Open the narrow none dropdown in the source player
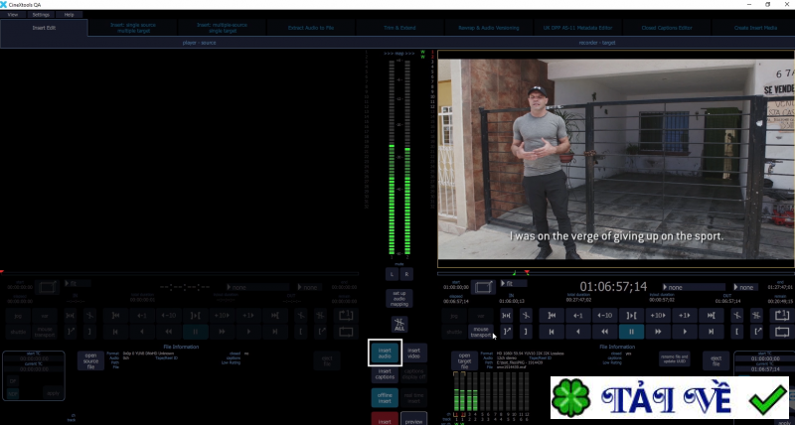795x425 pixels. click(x=310, y=287)
